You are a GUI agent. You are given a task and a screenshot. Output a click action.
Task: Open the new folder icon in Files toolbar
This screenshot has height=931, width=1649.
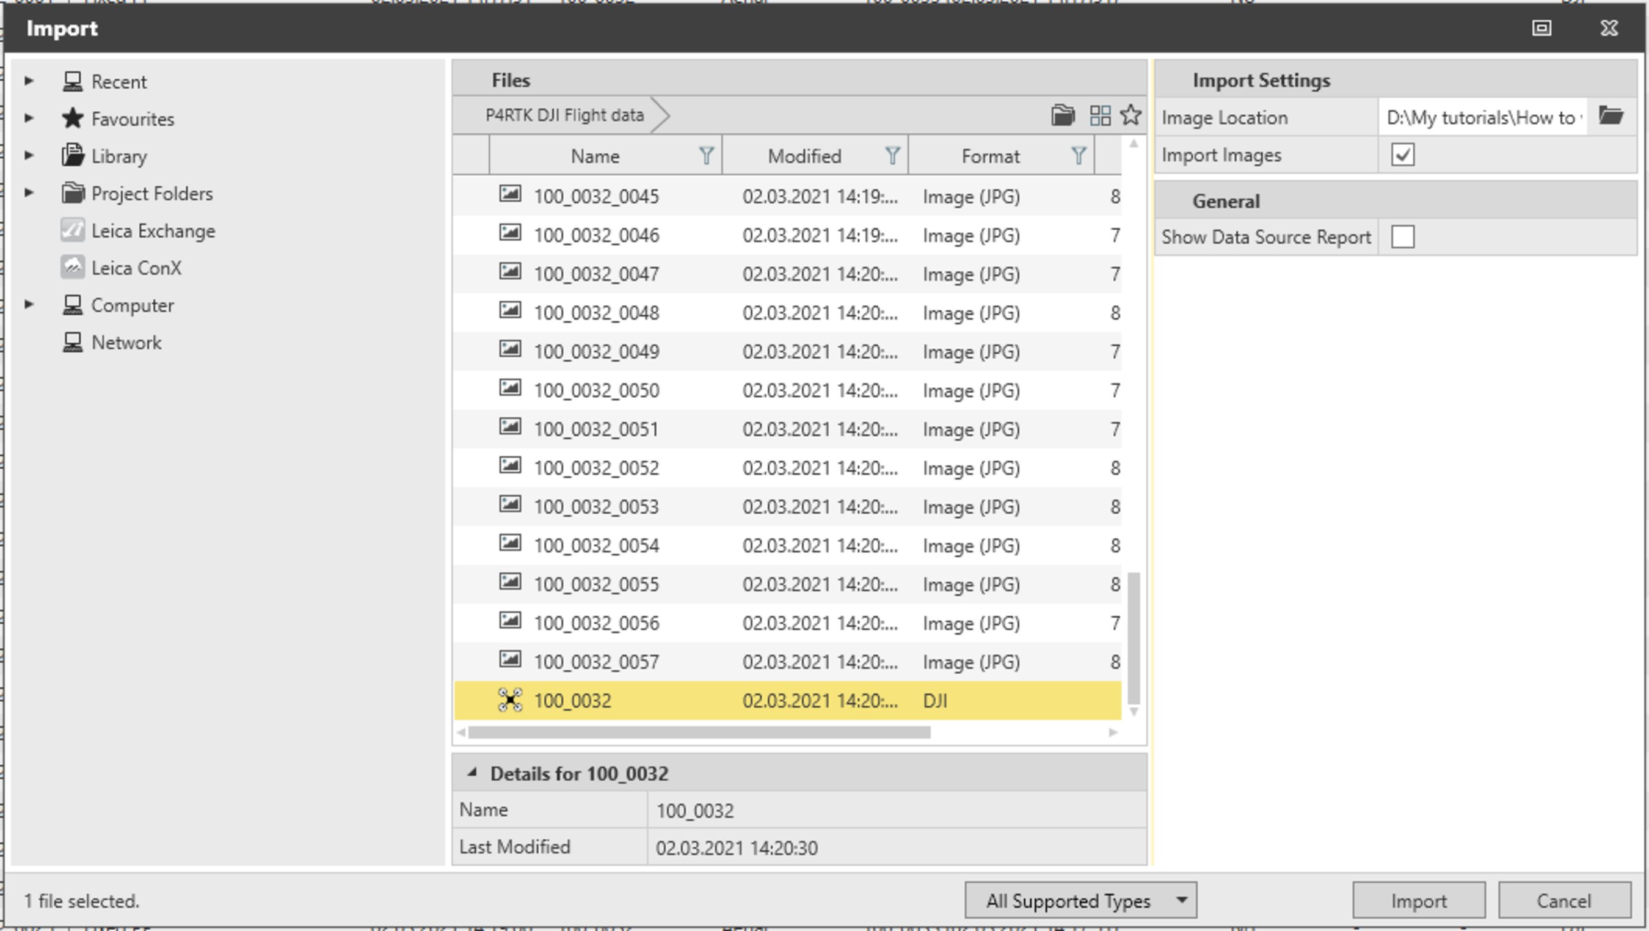(x=1063, y=115)
